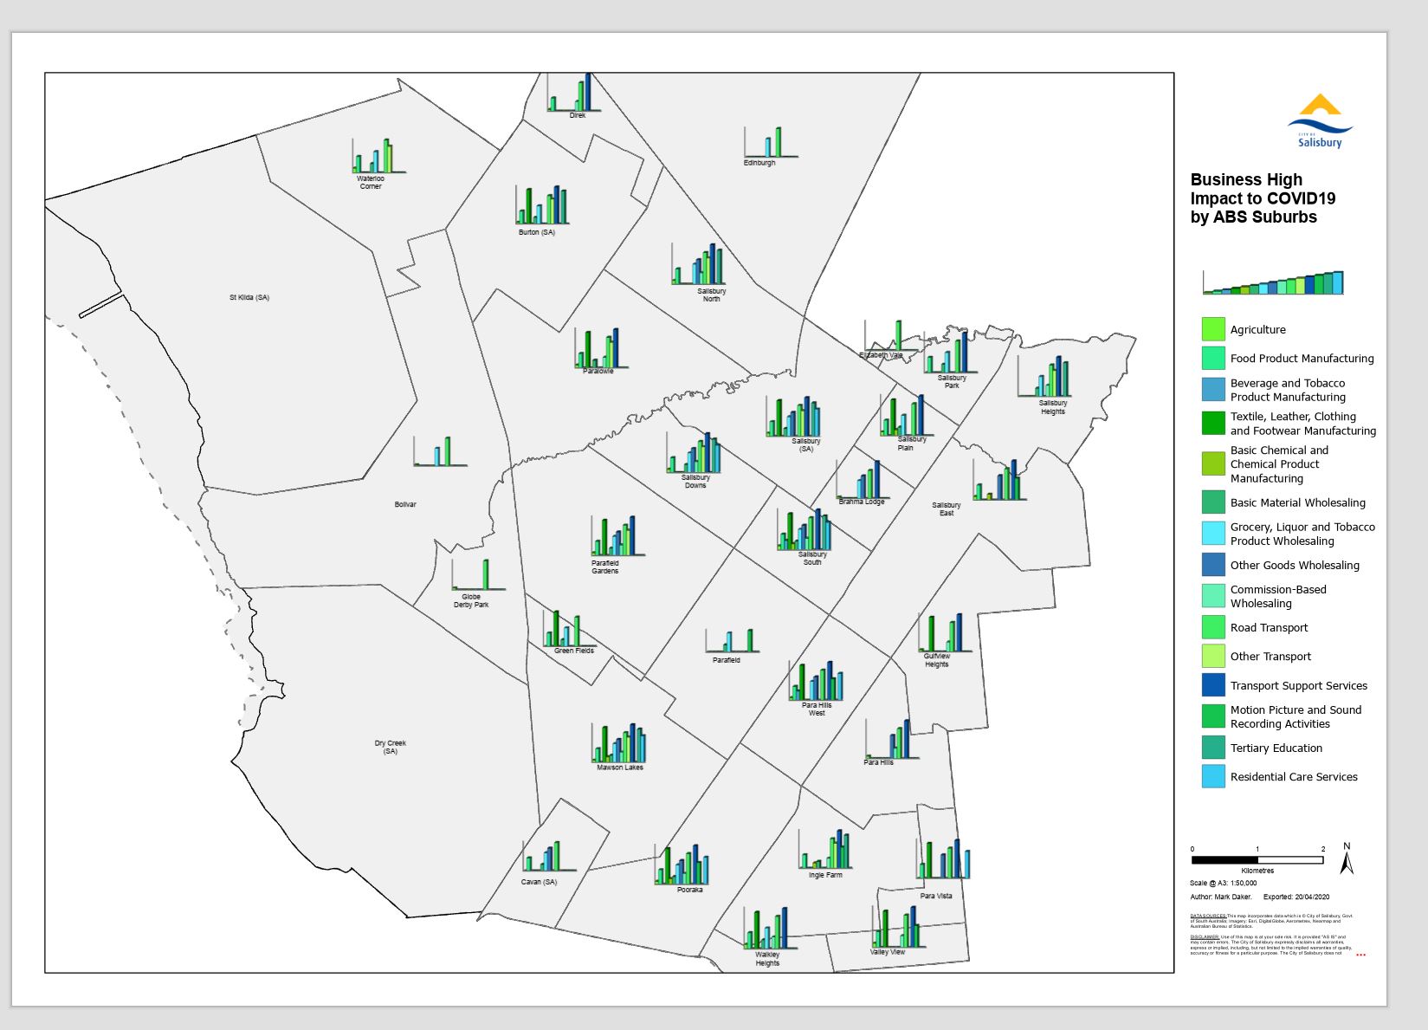Select the Food Product Manufacturing swatch
This screenshot has height=1030, width=1428.
click(1213, 358)
